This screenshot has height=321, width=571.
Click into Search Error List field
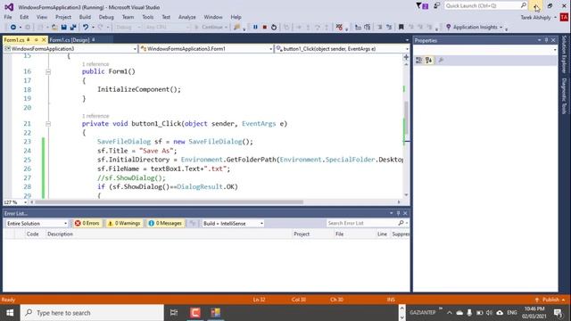362,223
